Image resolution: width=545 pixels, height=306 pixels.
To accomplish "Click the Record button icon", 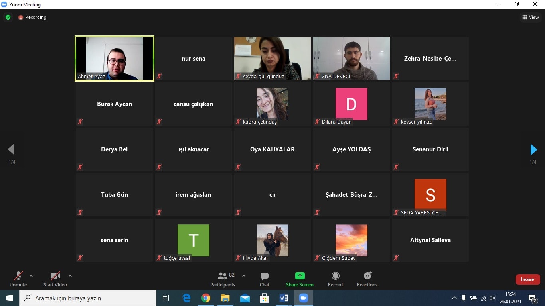I will coord(336,276).
